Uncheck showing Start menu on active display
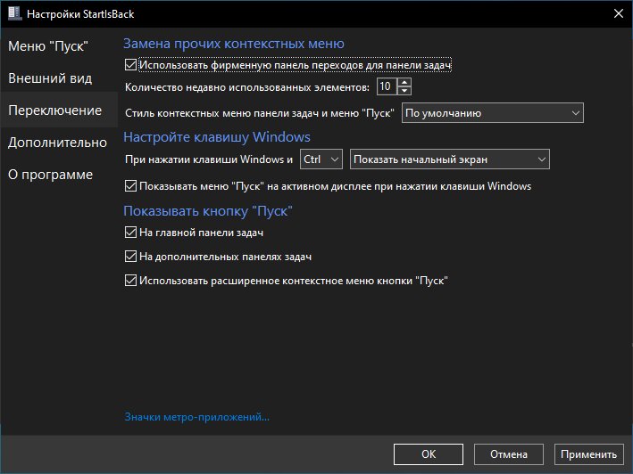The image size is (633, 474). [x=130, y=185]
